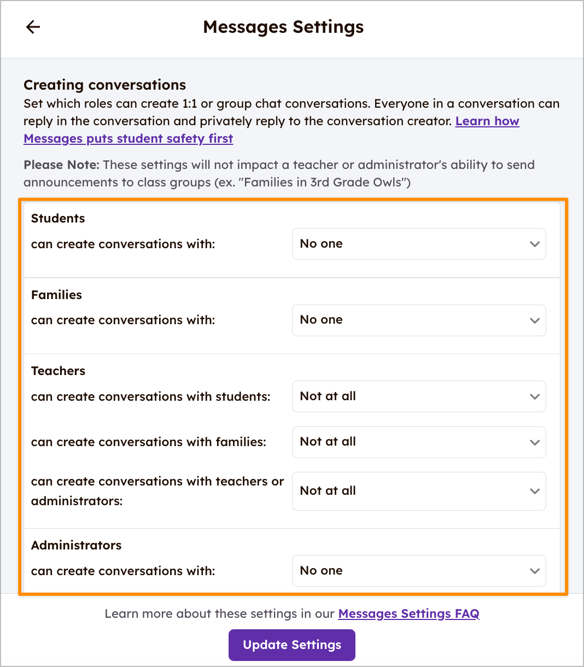Open Administrators 'No one' dropdown
The width and height of the screenshot is (584, 667).
pyautogui.click(x=418, y=571)
